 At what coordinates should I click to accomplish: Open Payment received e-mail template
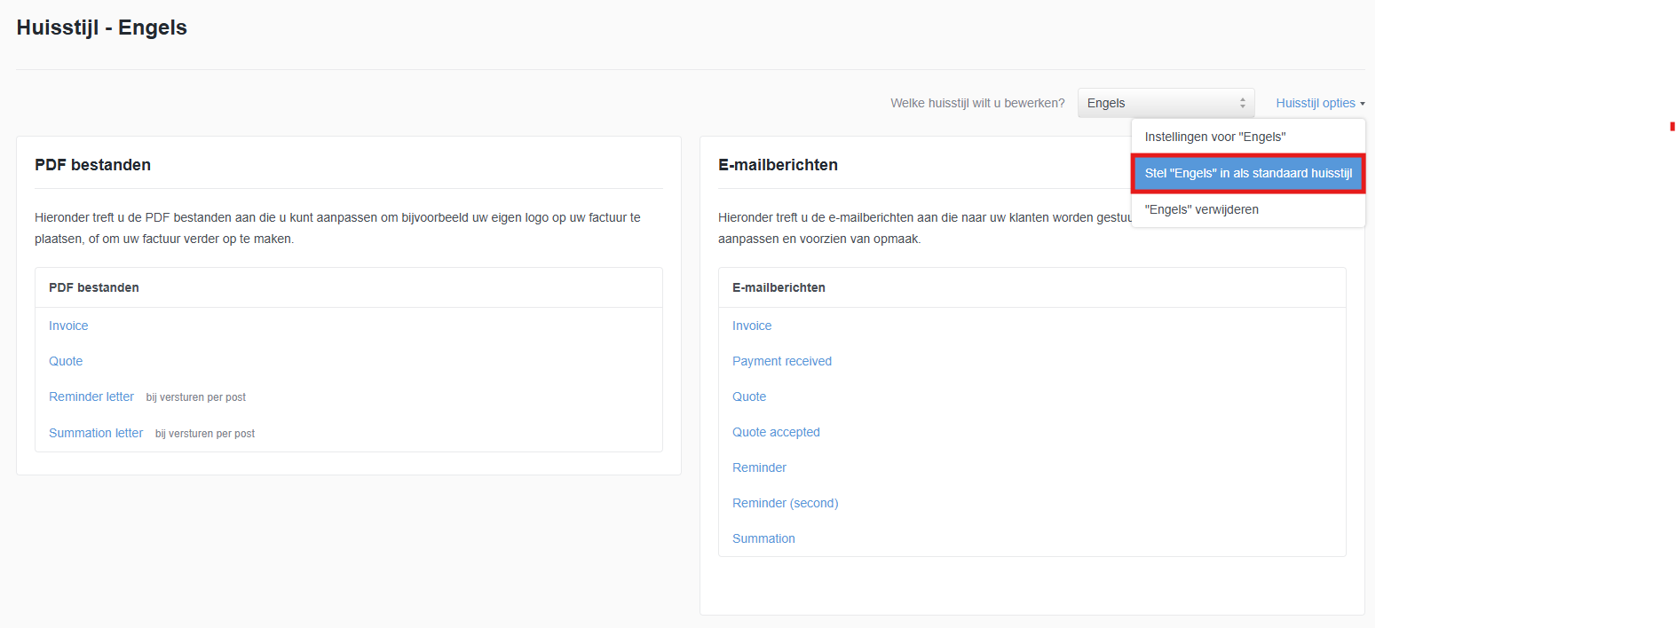click(x=781, y=361)
